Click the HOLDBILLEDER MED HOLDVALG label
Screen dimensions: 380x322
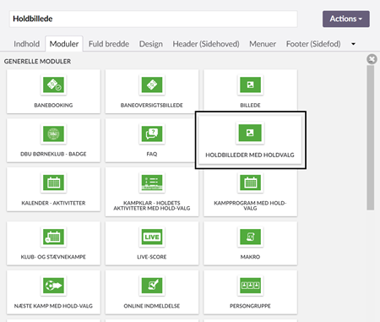point(250,155)
